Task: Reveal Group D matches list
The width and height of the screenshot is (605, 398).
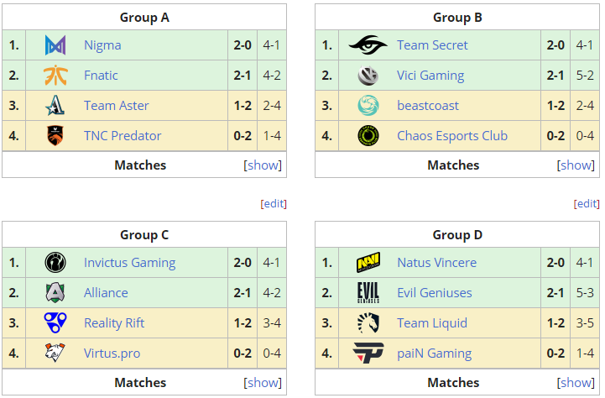Action: (x=576, y=383)
